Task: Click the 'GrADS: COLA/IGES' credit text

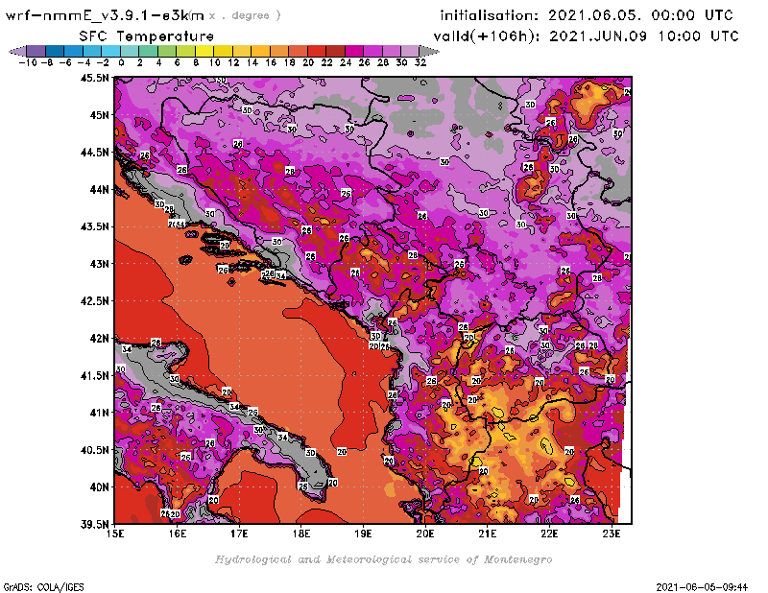Action: [x=43, y=587]
